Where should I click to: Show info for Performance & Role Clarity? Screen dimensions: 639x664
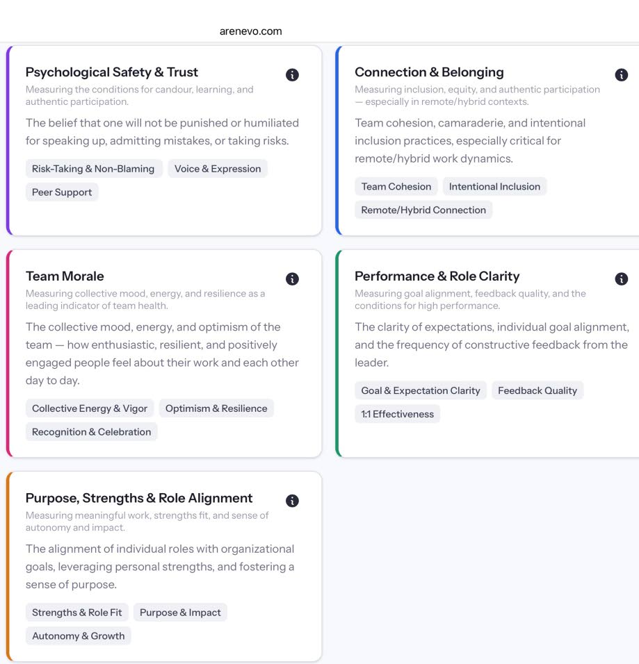[621, 279]
